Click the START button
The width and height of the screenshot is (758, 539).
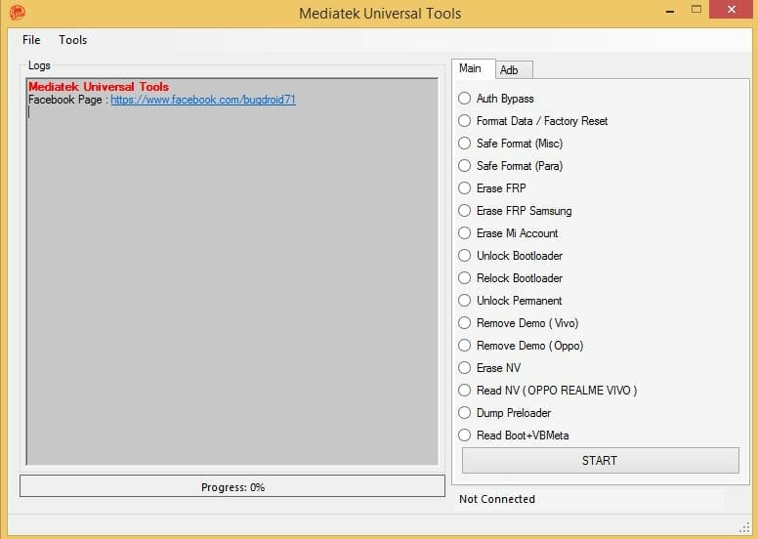coord(601,460)
